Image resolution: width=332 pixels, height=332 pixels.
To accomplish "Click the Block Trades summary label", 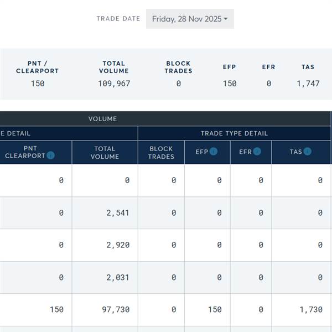I will coord(178,67).
